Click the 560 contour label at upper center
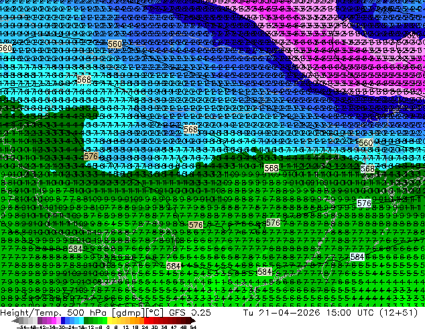 click(115, 44)
